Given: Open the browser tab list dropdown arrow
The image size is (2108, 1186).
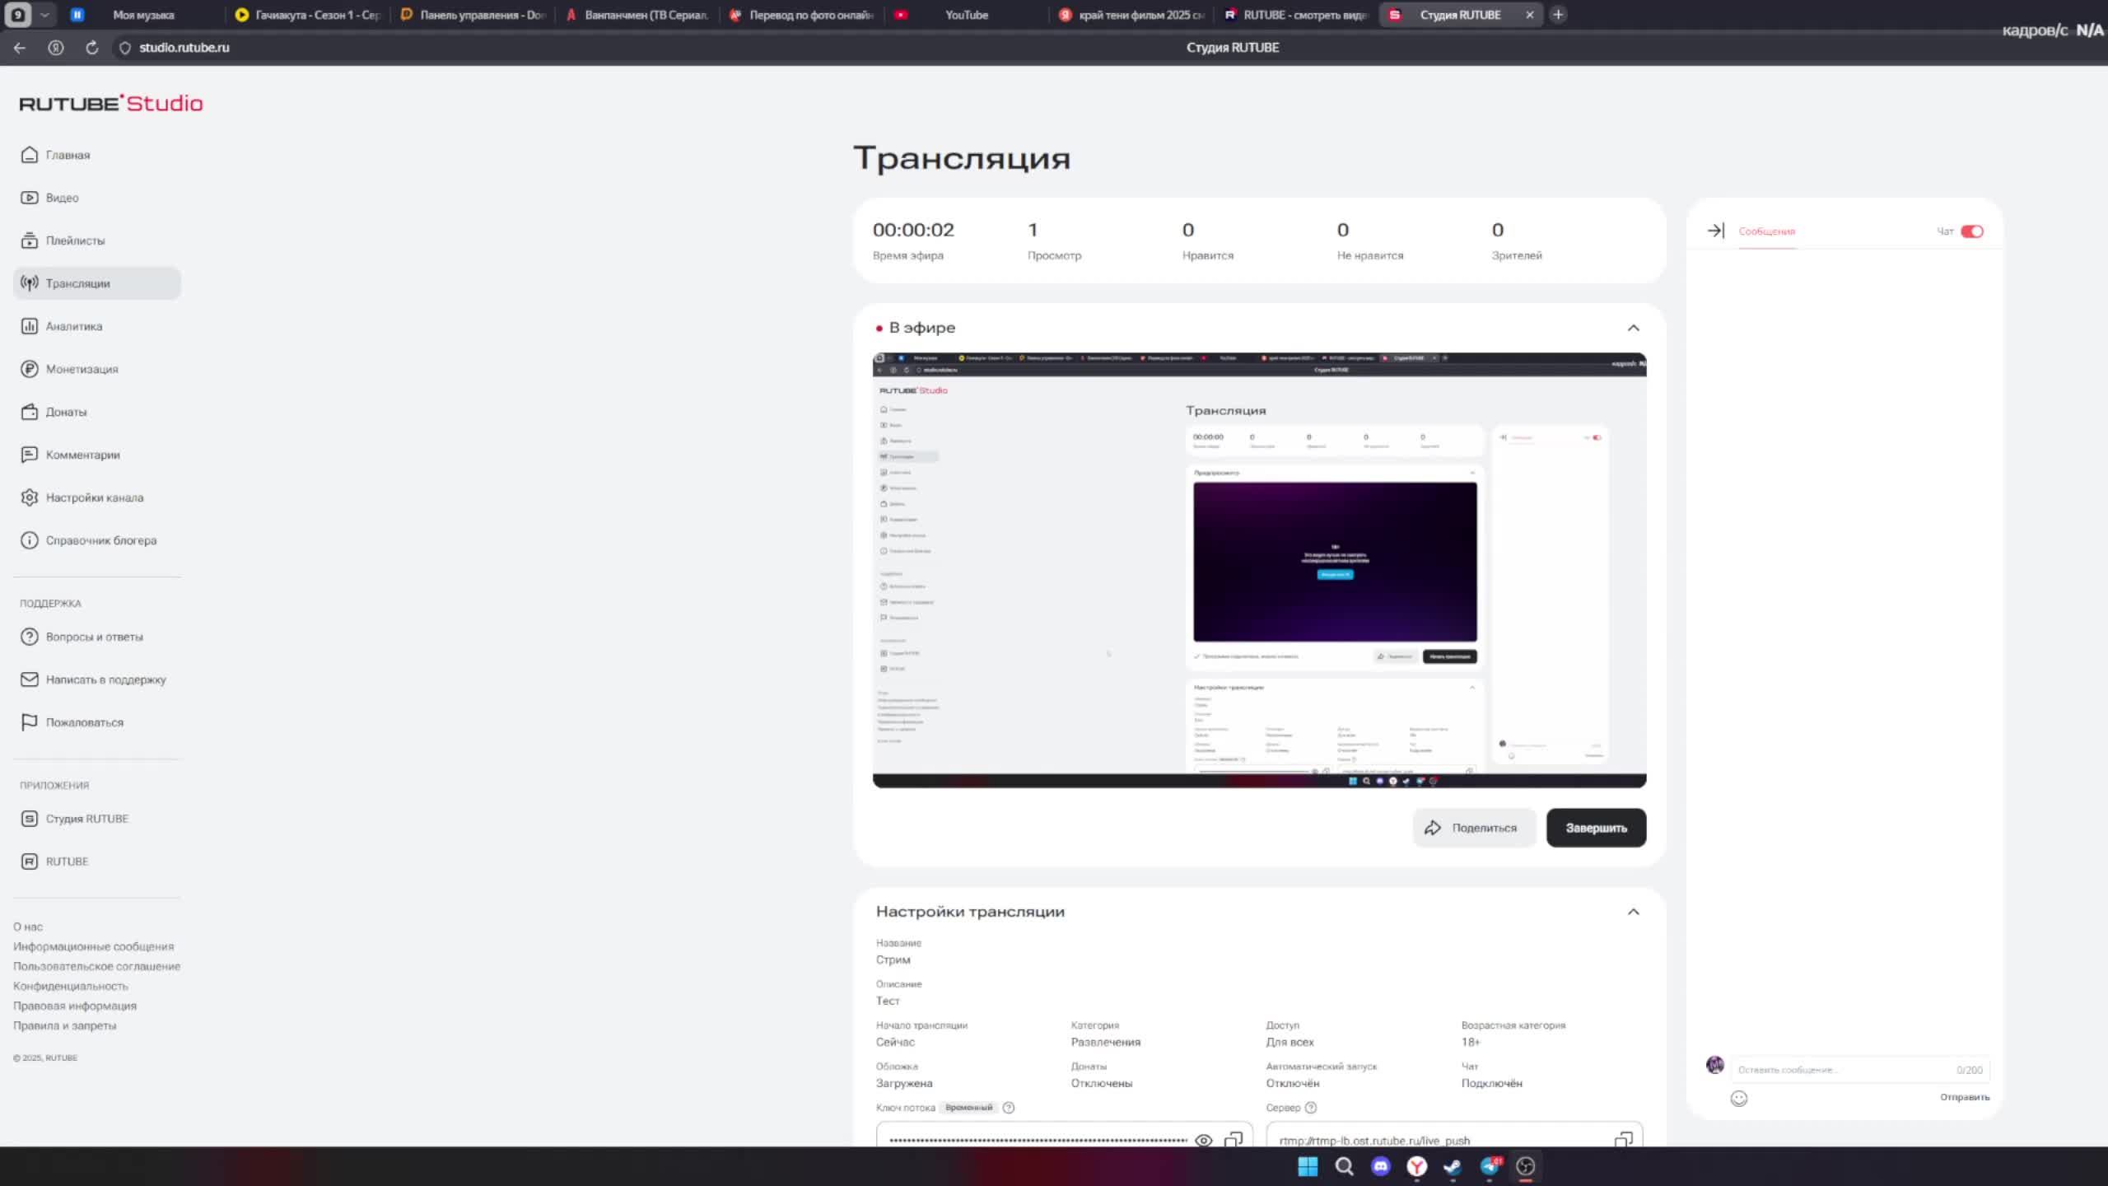Looking at the screenshot, I should (44, 15).
